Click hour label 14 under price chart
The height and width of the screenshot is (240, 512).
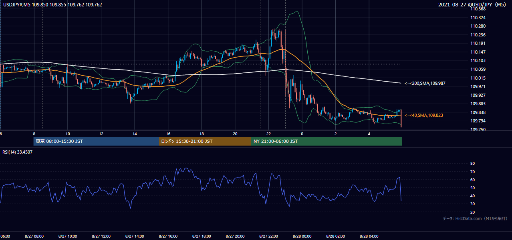tap(135, 134)
